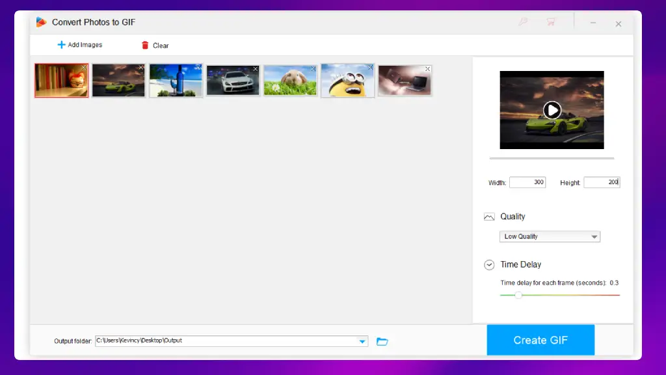The image size is (666, 375).
Task: Remove the blue bottle beach image
Action: coord(198,68)
